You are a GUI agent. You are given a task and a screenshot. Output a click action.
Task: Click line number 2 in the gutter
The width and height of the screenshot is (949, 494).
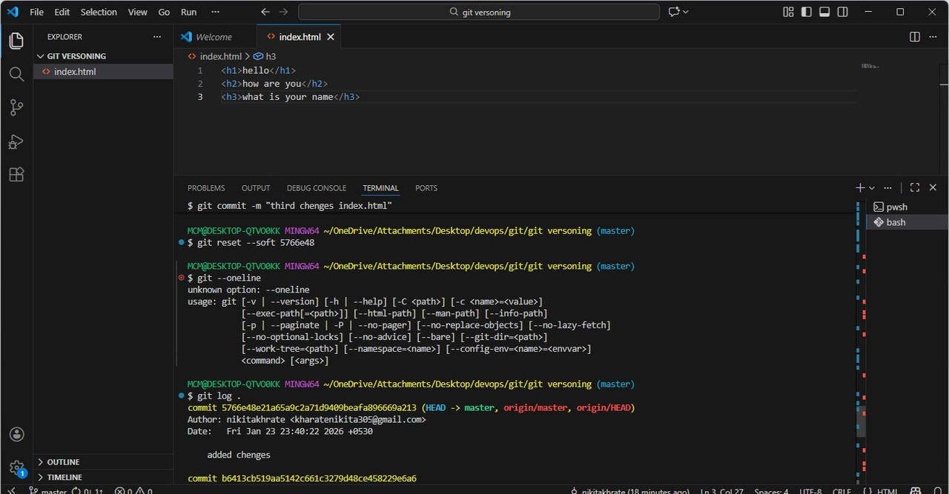point(200,84)
